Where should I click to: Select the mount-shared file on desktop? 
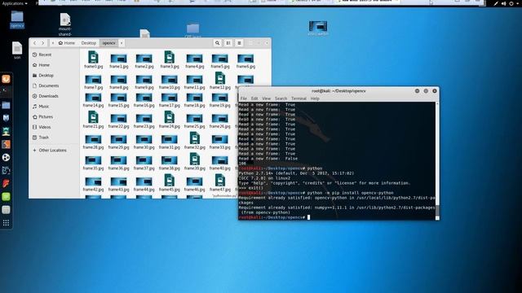65,24
